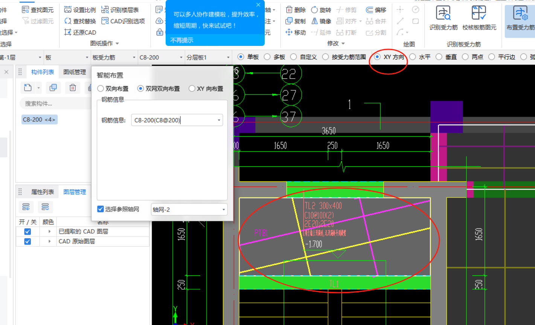The width and height of the screenshot is (535, 325).
Task: Click the 校核板筋图元 check icon
Action: (479, 13)
